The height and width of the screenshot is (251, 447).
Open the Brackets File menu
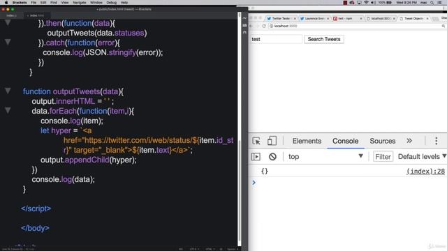click(34, 3)
